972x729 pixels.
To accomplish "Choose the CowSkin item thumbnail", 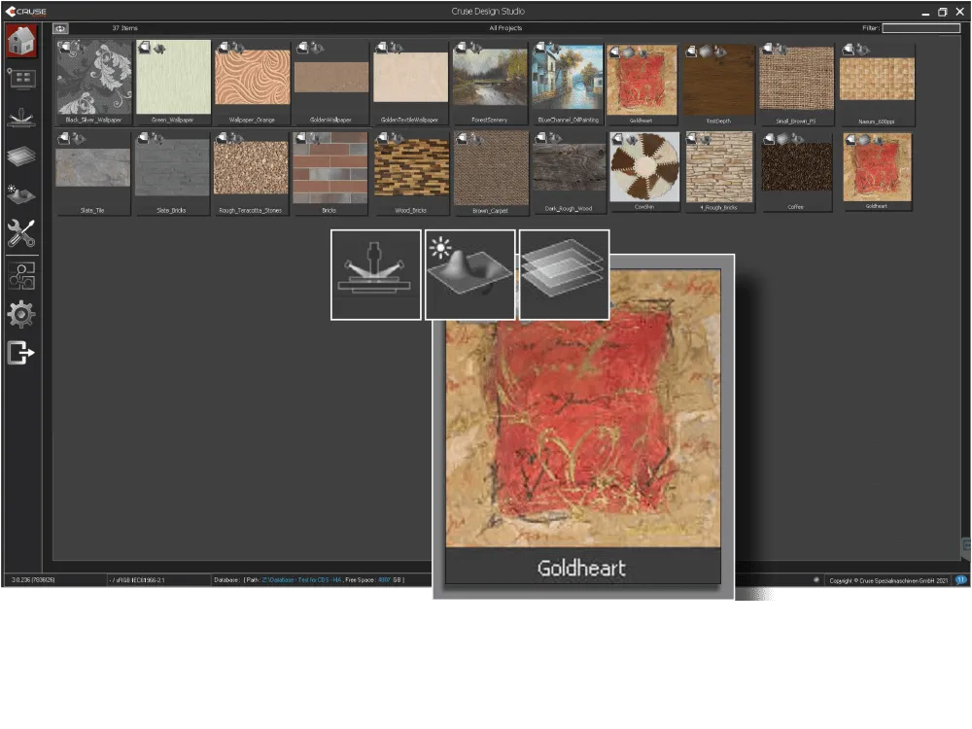I will (x=644, y=168).
